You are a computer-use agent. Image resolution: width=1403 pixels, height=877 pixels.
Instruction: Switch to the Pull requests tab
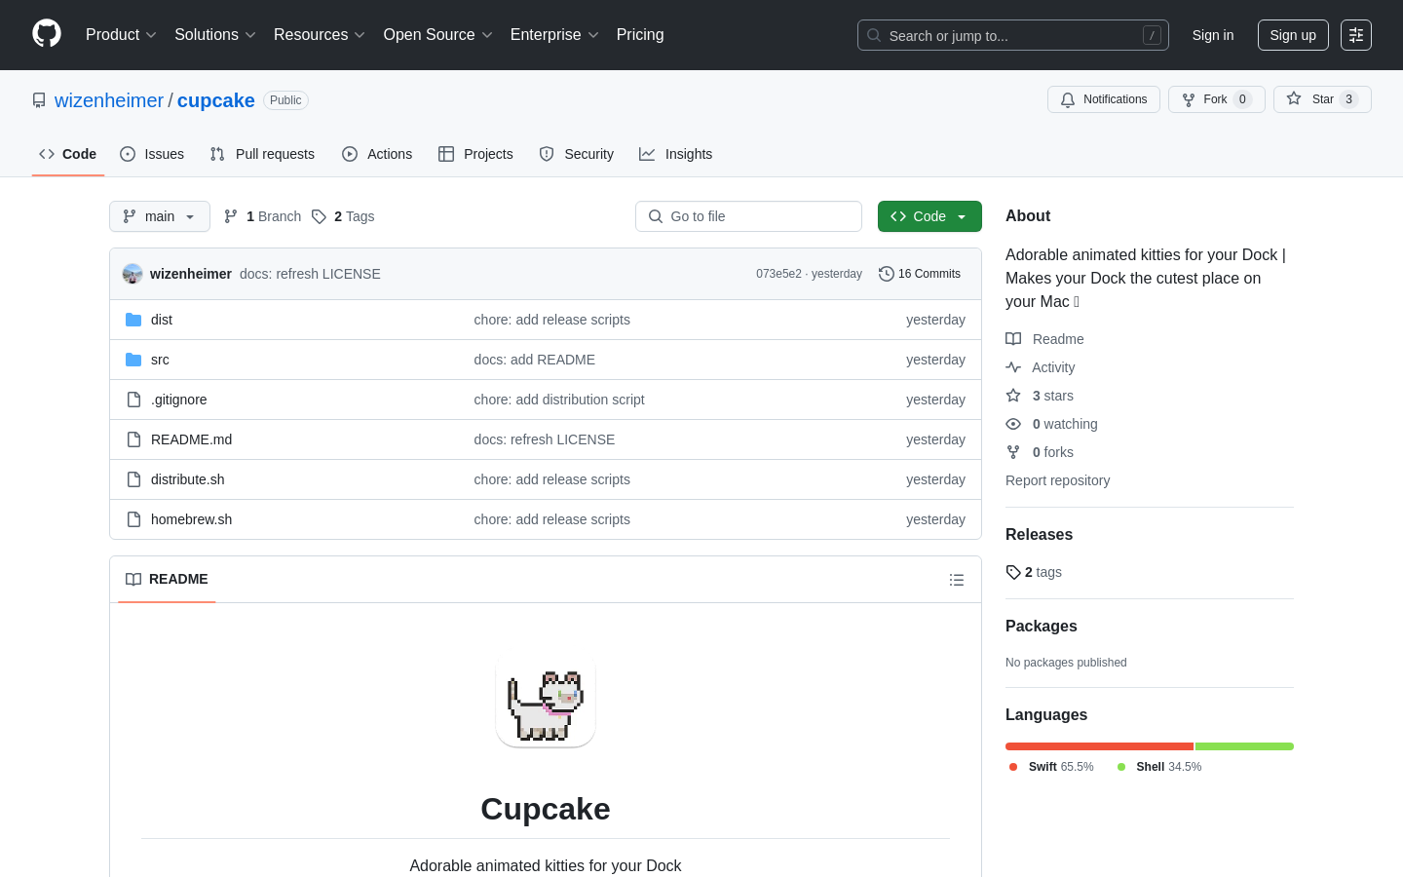262,154
